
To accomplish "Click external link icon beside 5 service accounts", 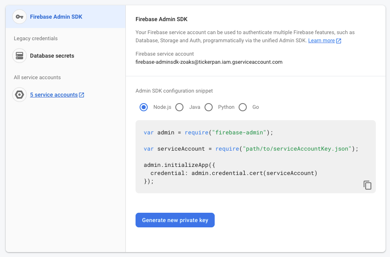I will tap(82, 95).
